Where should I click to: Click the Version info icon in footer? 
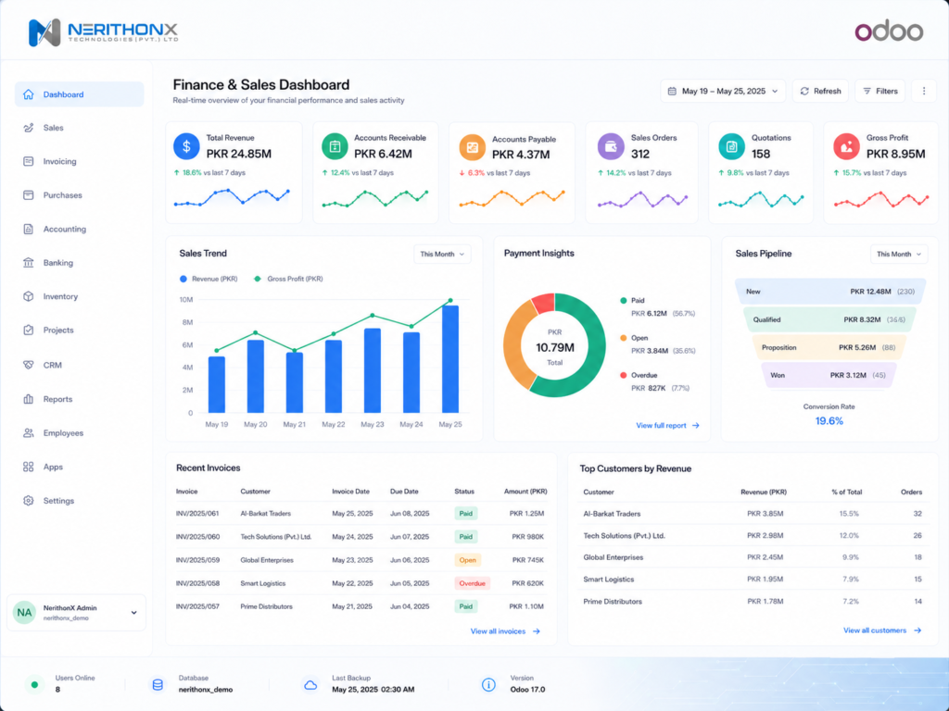coord(488,684)
